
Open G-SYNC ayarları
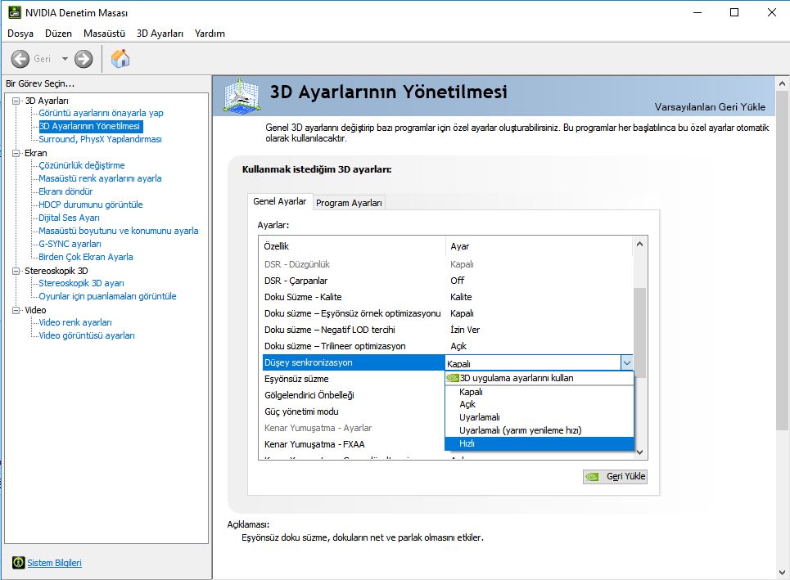click(x=70, y=244)
